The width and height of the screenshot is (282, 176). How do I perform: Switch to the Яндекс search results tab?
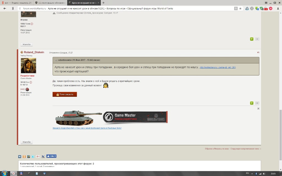tap(17, 3)
